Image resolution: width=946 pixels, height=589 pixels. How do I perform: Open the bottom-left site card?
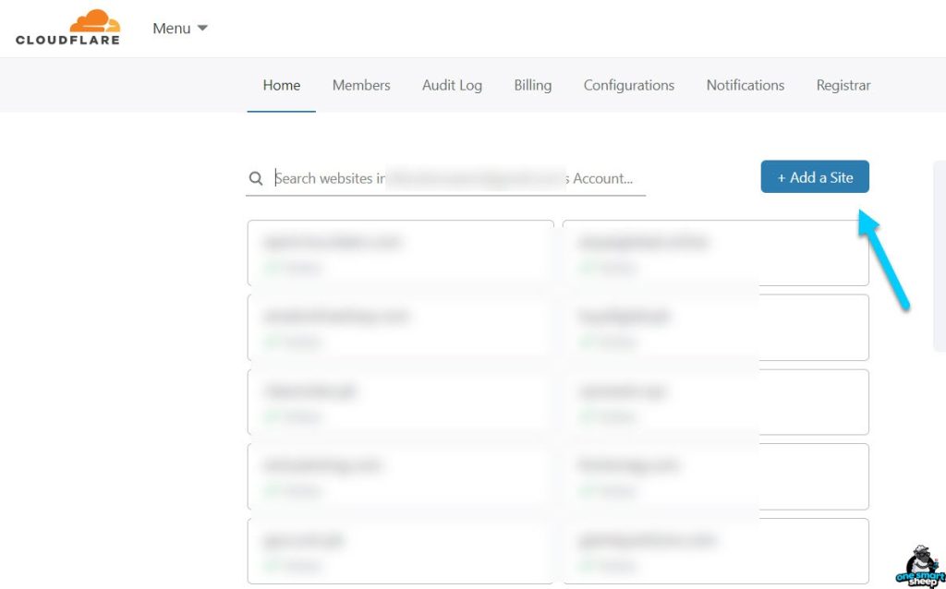400,550
